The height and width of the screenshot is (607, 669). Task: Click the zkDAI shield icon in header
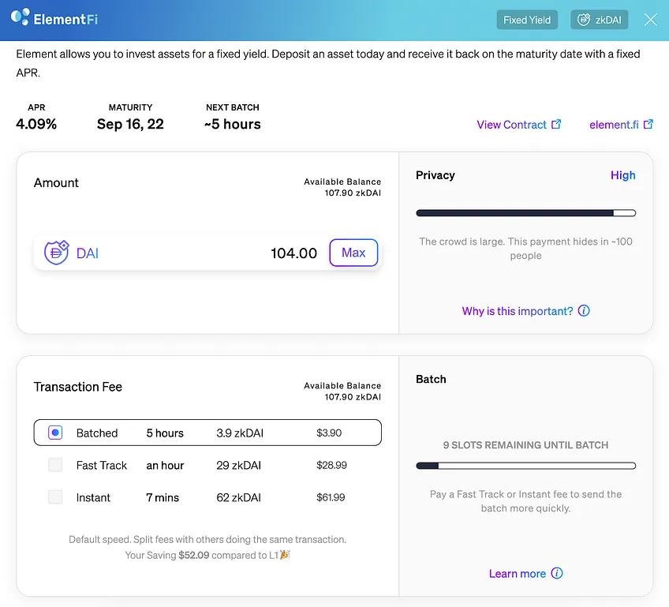tap(583, 20)
